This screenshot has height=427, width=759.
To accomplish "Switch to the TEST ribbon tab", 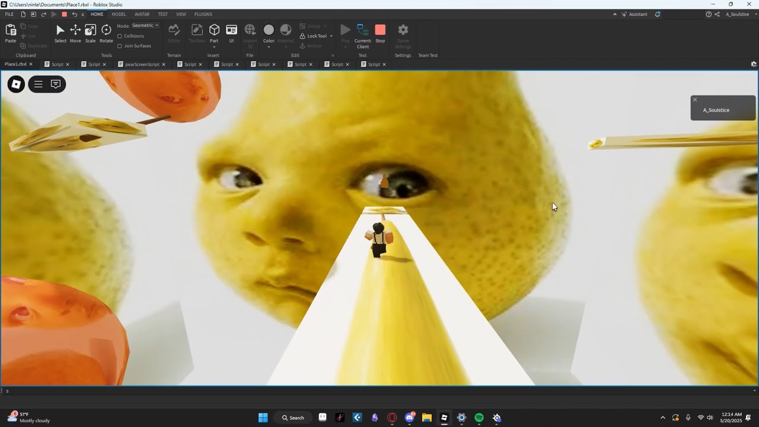I will point(162,14).
